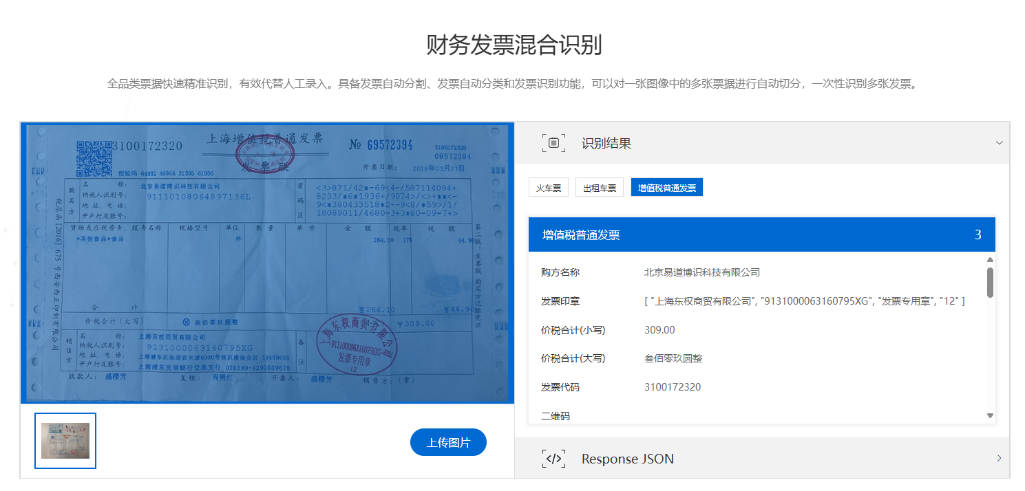Image resolution: width=1025 pixels, height=491 pixels.
Task: Select the uploaded invoice thumbnail
Action: pos(65,441)
